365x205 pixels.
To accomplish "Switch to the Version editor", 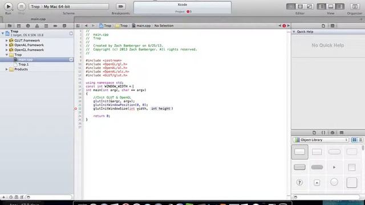I will [x=309, y=6].
